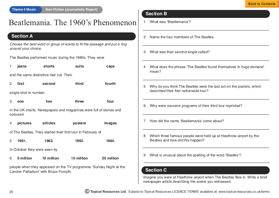Screen dimensions: 279x198
Task: Select the year '1961.' in row 5
Action: [x=22, y=141]
